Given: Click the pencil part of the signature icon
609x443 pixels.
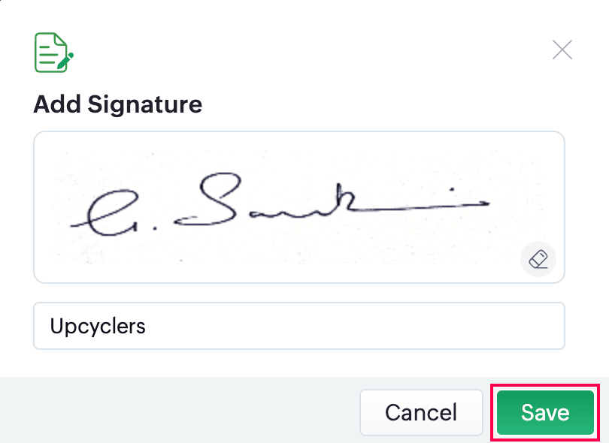Looking at the screenshot, I should pyautogui.click(x=66, y=60).
